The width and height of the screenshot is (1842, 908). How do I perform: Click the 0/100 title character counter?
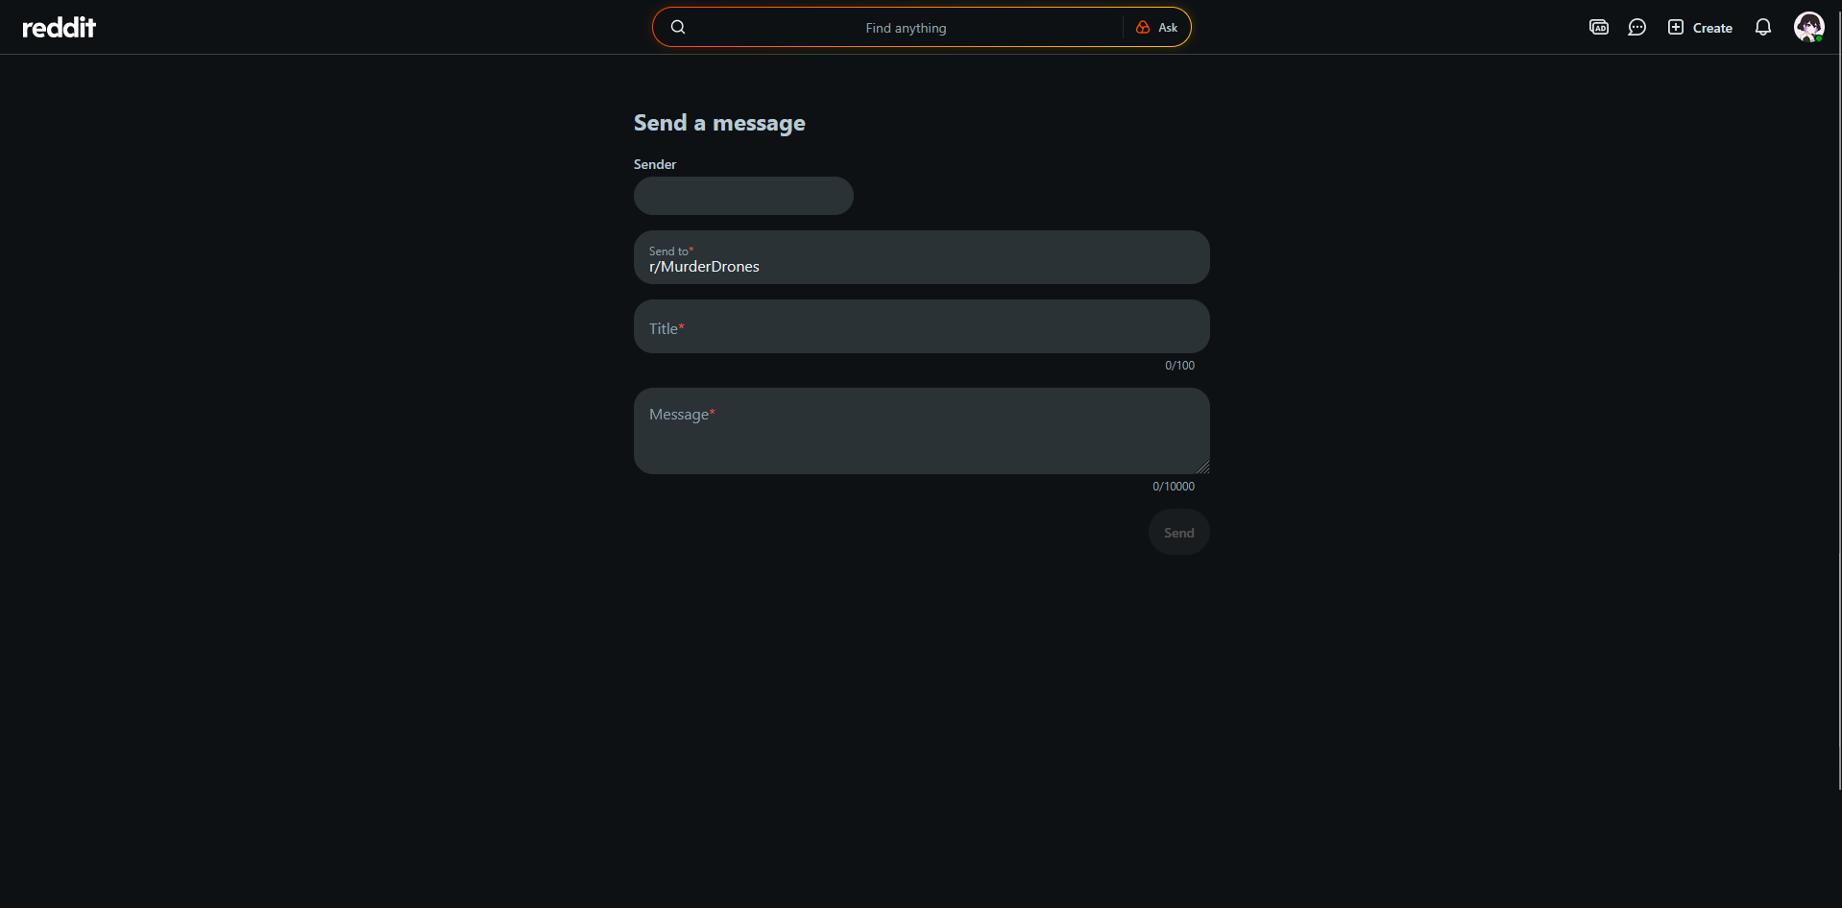(x=1179, y=366)
